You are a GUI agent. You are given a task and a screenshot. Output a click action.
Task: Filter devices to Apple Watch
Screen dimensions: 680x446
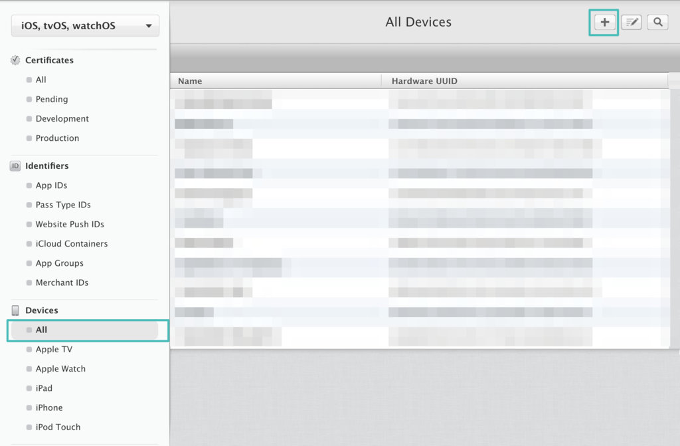60,369
